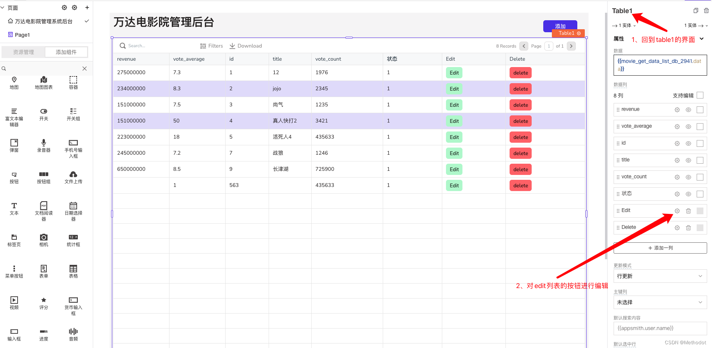Viewport: 712px width, 348px height.
Task: Select the Modal (弹窗) component
Action: pyautogui.click(x=14, y=146)
